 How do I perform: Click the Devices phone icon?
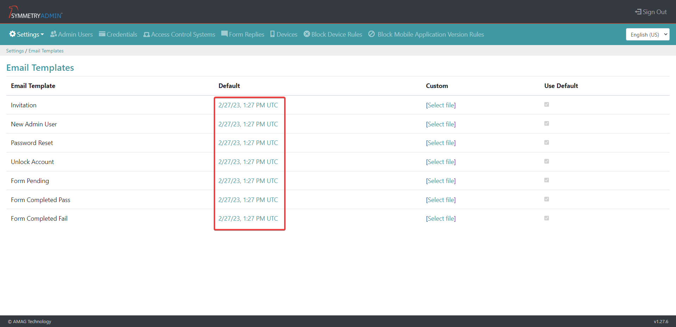pos(273,34)
